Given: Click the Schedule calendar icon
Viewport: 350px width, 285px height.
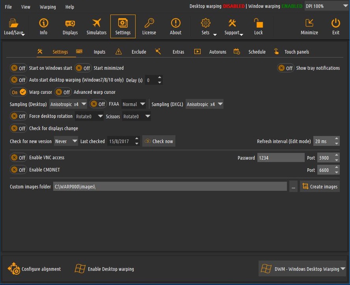Looking at the screenshot, I should pos(236,51).
